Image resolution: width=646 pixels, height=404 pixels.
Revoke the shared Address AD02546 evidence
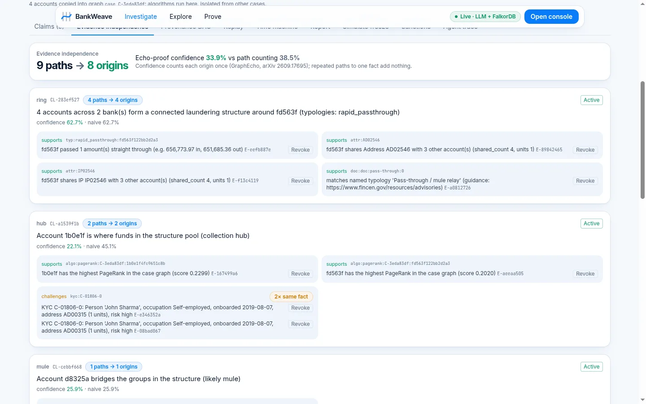click(x=585, y=150)
